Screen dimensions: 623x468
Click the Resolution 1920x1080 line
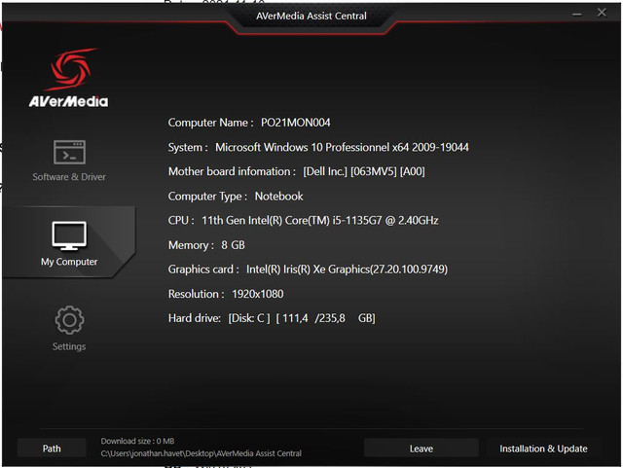(x=226, y=294)
